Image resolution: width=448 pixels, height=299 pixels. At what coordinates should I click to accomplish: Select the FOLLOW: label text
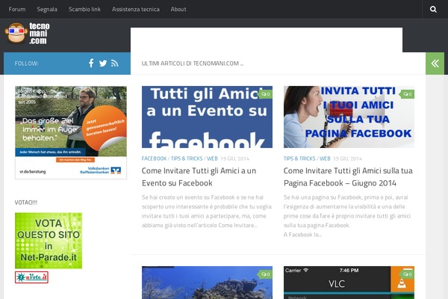pyautogui.click(x=27, y=64)
